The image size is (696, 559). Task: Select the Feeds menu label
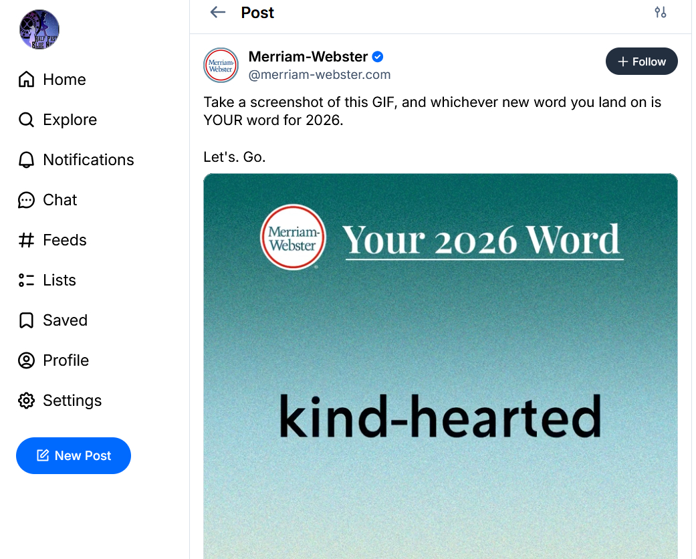click(x=65, y=240)
